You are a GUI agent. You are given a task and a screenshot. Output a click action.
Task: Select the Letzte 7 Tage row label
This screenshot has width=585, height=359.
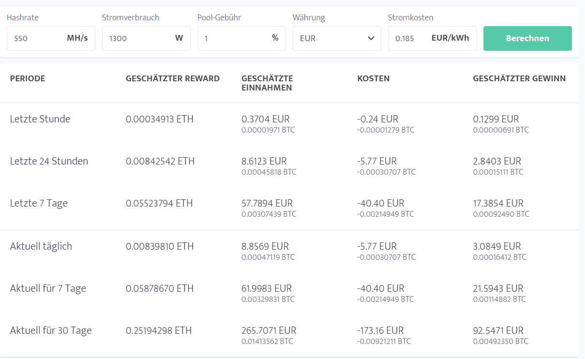point(39,203)
